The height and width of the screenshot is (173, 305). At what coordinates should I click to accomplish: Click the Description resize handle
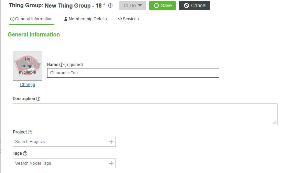pos(275,123)
